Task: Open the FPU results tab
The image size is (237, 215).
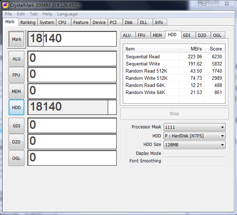Action: [x=143, y=35]
